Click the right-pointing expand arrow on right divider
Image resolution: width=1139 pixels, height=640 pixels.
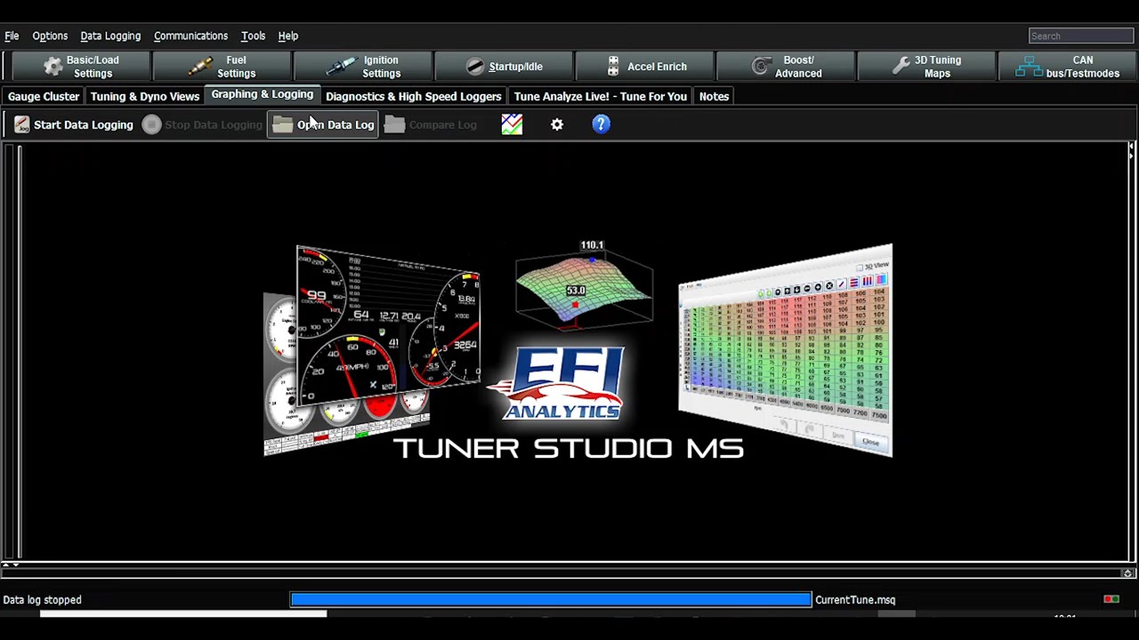pyautogui.click(x=1132, y=155)
